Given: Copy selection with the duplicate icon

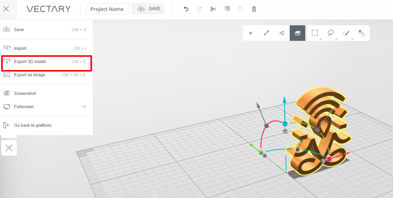Looking at the screenshot, I should pyautogui.click(x=227, y=9).
